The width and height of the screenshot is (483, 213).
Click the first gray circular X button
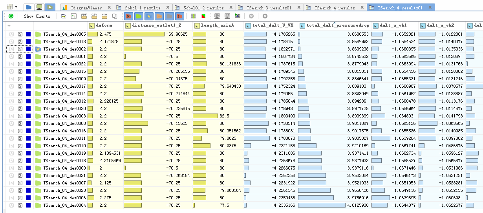point(251,16)
